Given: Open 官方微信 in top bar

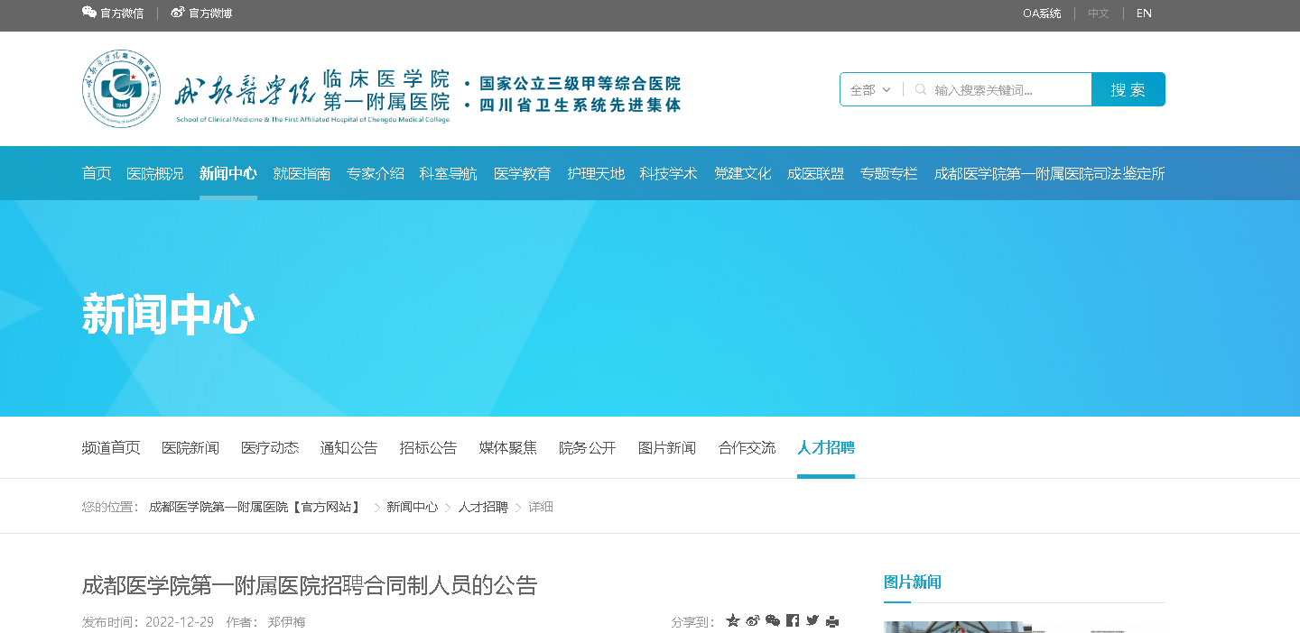Looking at the screenshot, I should pyautogui.click(x=113, y=14).
